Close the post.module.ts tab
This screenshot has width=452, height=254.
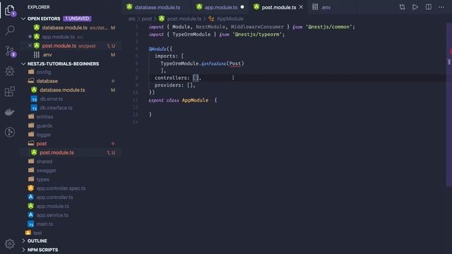(301, 7)
